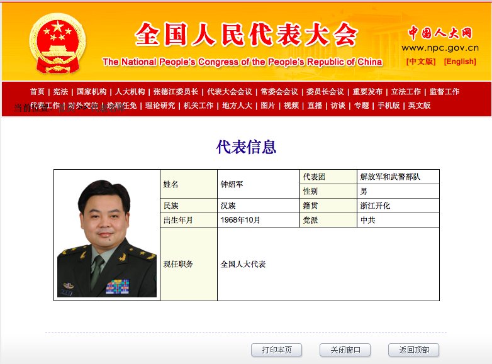Click the 打印本页 button

[x=276, y=350]
